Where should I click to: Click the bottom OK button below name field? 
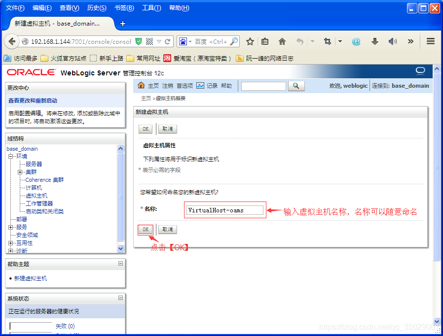pos(146,230)
